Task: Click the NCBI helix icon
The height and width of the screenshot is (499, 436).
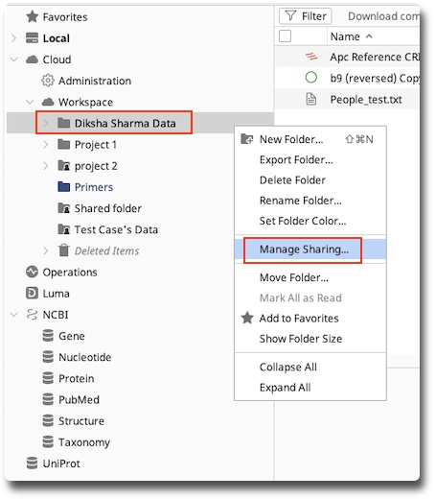Action: pyautogui.click(x=32, y=315)
